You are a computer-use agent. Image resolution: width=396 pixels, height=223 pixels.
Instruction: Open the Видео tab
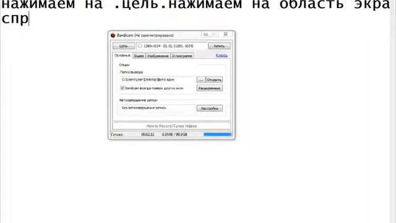(x=139, y=56)
